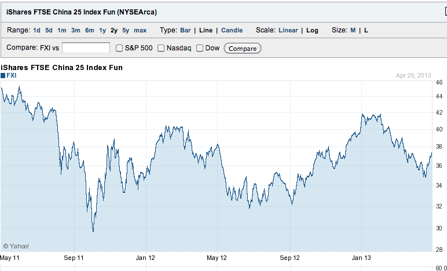Tick the S&P 500 checkbox
Viewport: 447px width, 271px height.
coord(119,48)
